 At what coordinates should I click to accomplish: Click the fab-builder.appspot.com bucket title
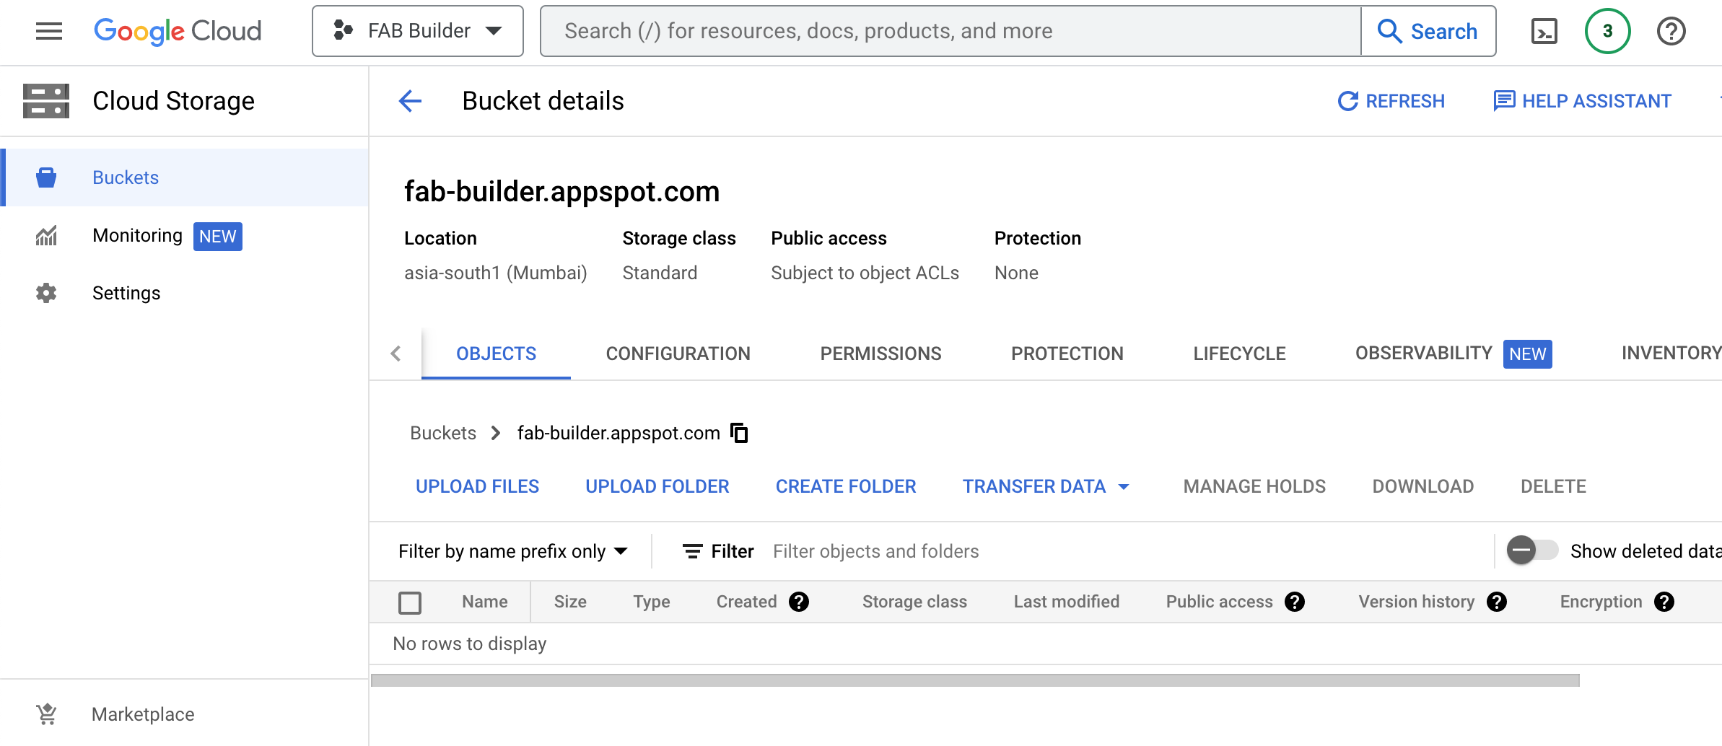click(x=561, y=192)
